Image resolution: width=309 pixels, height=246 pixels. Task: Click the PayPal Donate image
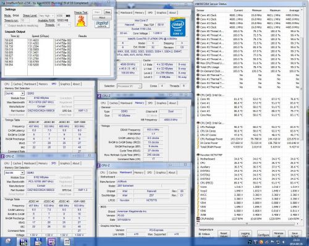tap(102, 24)
